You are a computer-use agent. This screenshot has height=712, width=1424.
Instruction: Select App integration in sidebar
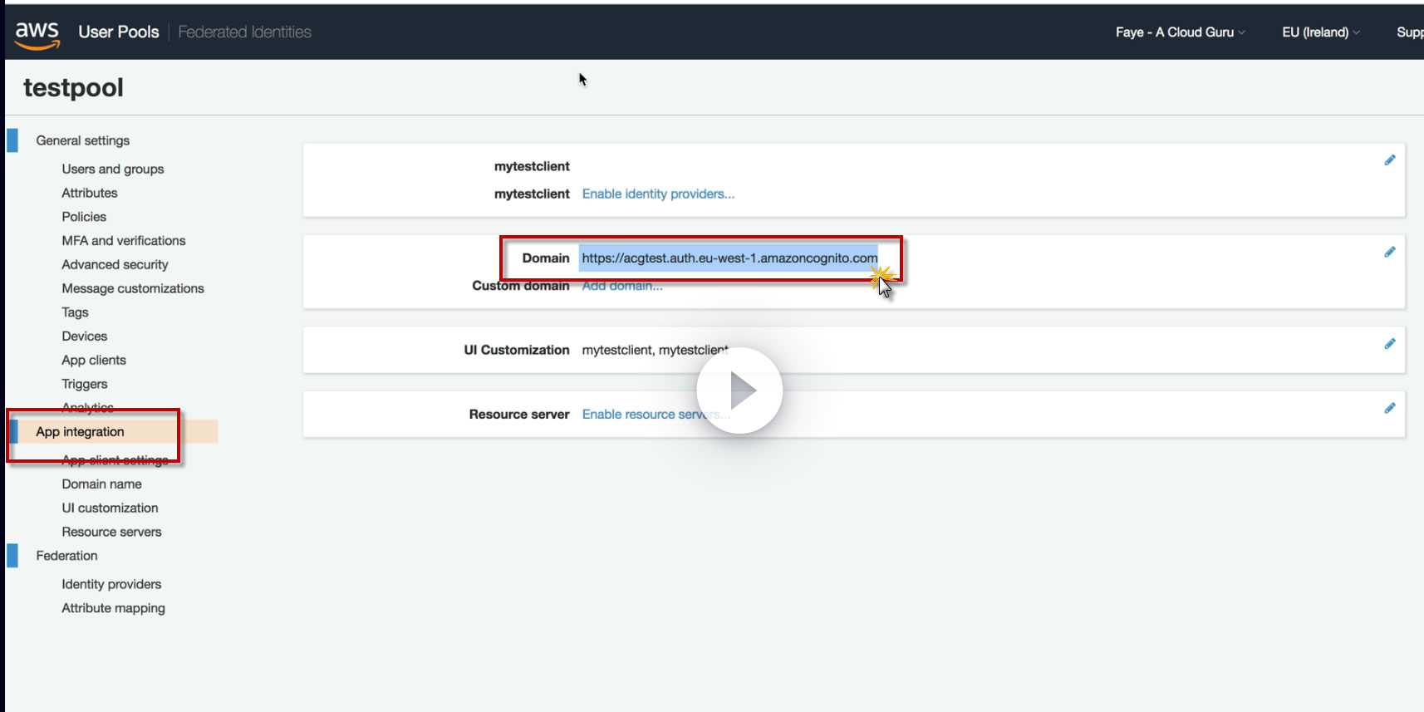81,432
